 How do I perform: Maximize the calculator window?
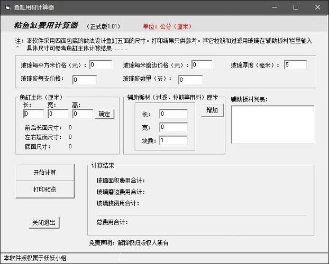(296, 7)
